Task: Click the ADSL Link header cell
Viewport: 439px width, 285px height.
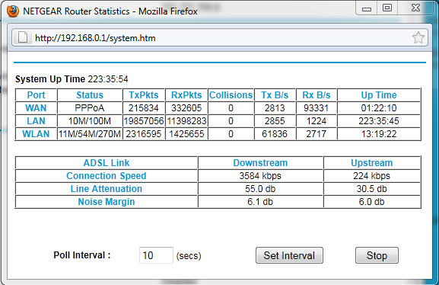Action: click(x=107, y=163)
